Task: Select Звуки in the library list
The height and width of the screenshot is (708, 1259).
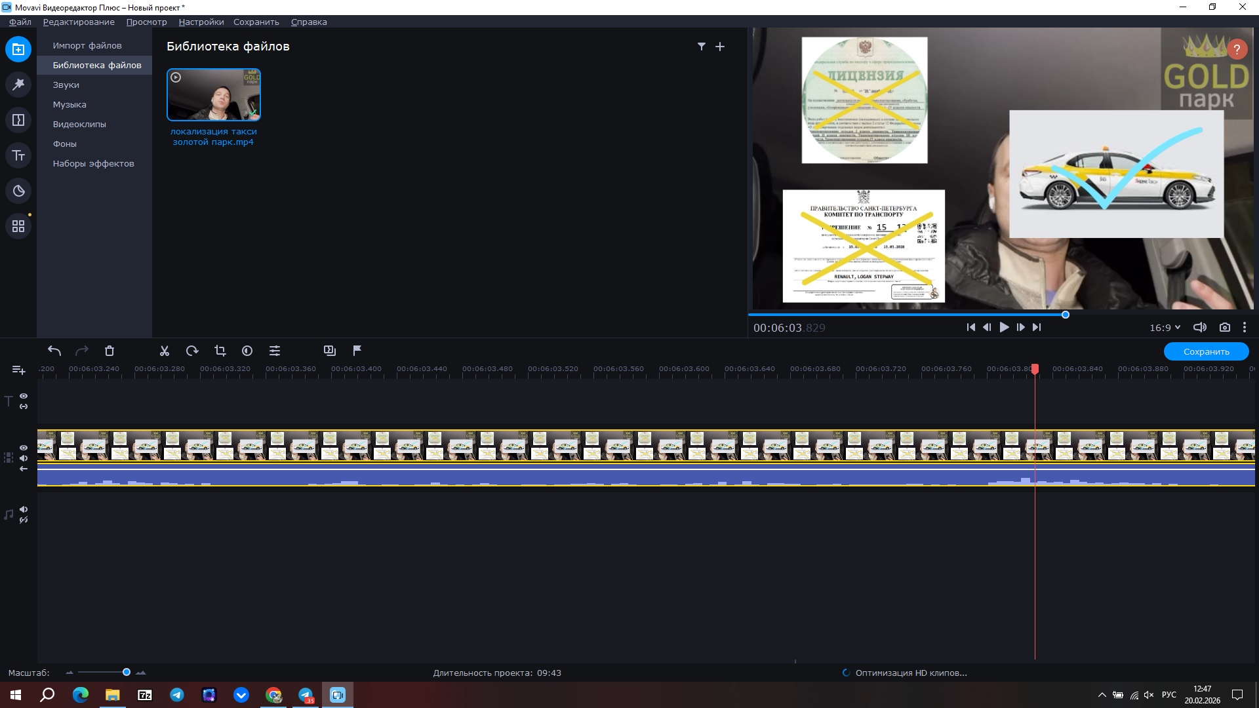Action: 66,85
